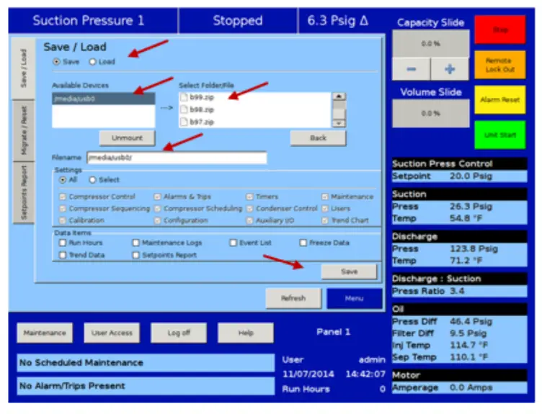The width and height of the screenshot is (542, 414).
Task: Open the Maintenance button at bottom
Action: coord(45,333)
